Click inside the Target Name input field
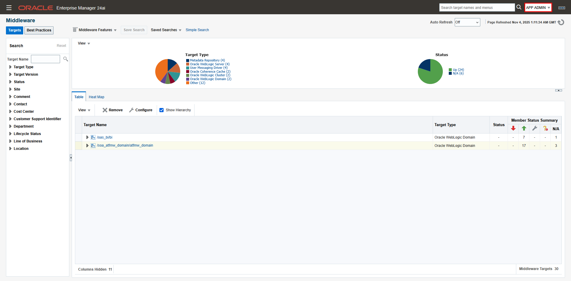Image resolution: width=571 pixels, height=281 pixels. pos(45,59)
